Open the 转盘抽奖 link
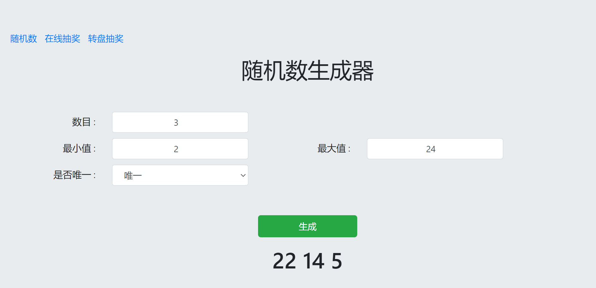 click(x=106, y=39)
